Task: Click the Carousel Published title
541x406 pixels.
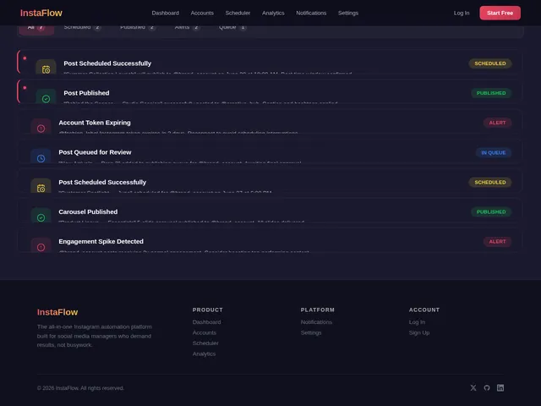Action: [x=88, y=211]
